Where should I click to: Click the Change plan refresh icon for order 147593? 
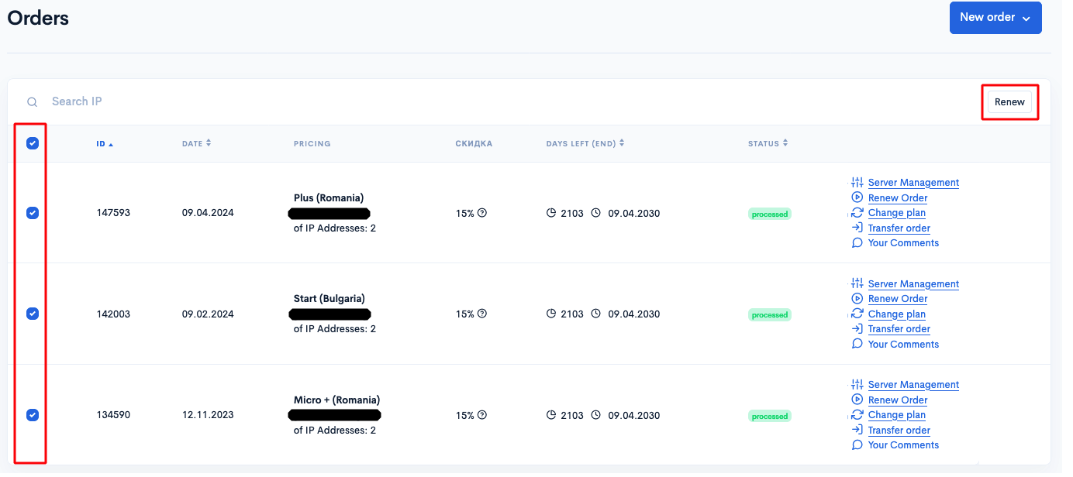[857, 212]
